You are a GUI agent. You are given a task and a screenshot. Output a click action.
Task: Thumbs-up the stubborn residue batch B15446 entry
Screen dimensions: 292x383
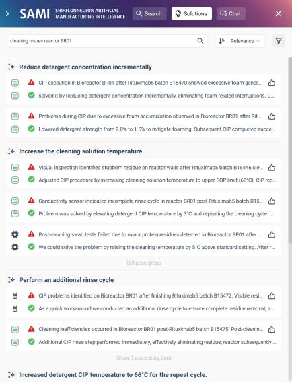(272, 168)
